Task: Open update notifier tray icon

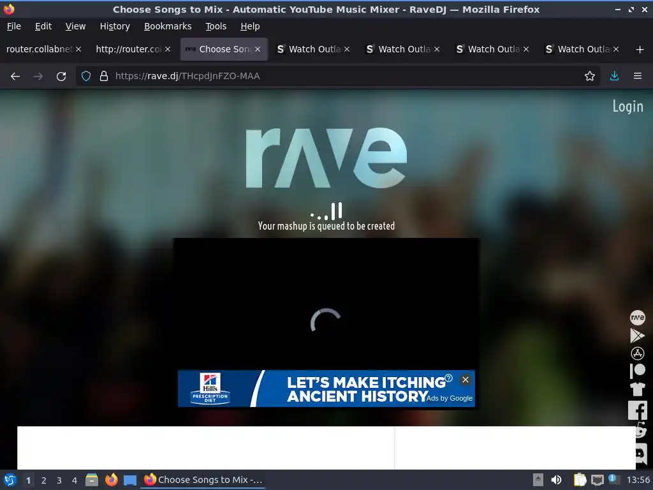Action: coord(614,479)
